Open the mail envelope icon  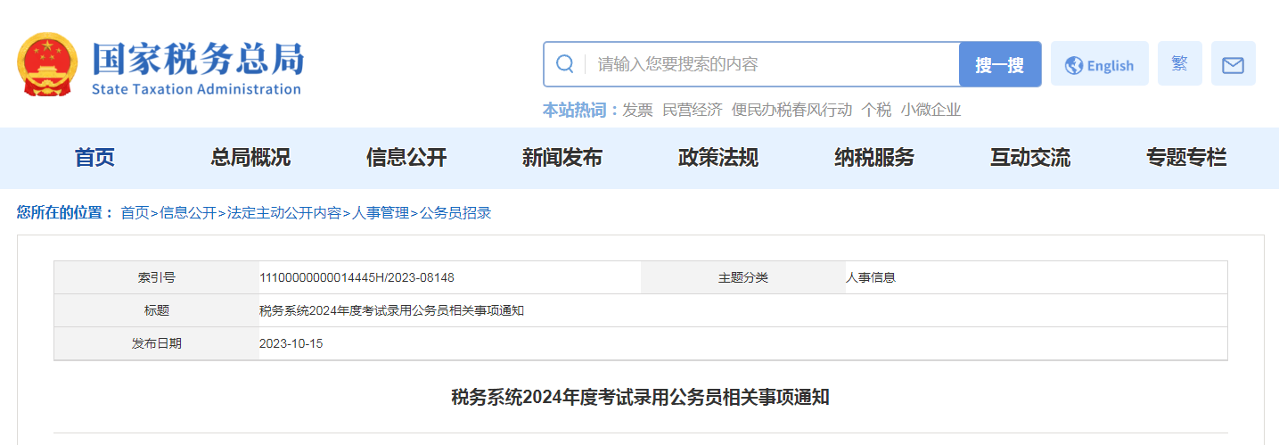[x=1233, y=64]
